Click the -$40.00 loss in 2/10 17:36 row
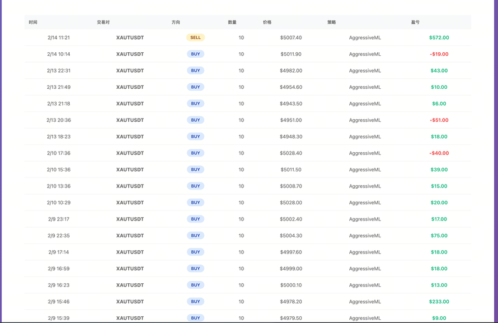498x323 pixels. click(439, 153)
